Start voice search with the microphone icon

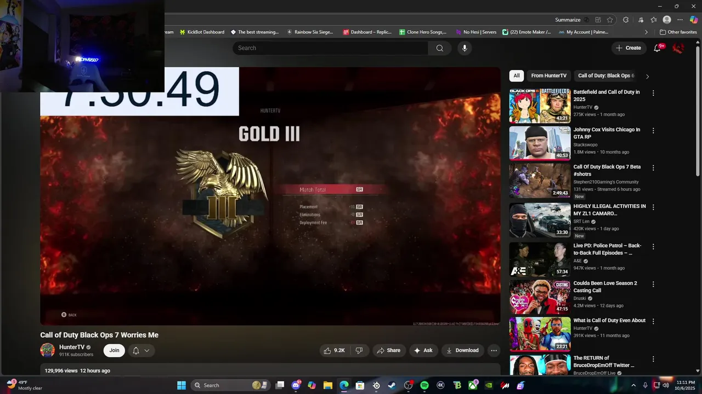465,48
